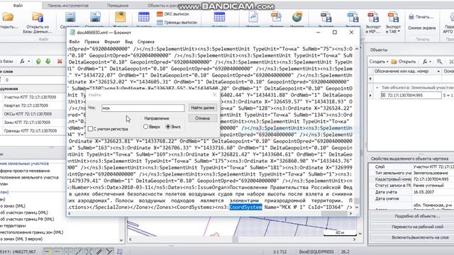Viewport: 454px width, 255px height.
Task: Click the Подробно об объекте button
Action: [x=417, y=216]
